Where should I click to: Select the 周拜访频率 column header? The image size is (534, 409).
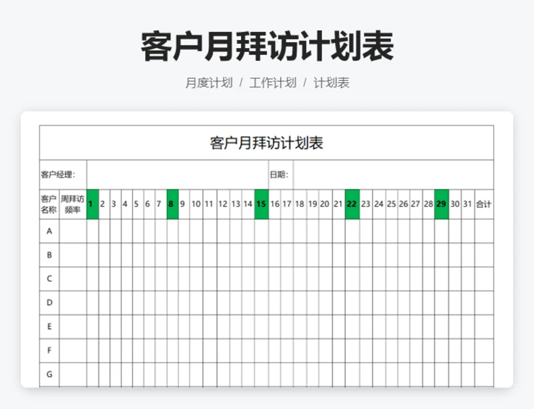pyautogui.click(x=73, y=204)
